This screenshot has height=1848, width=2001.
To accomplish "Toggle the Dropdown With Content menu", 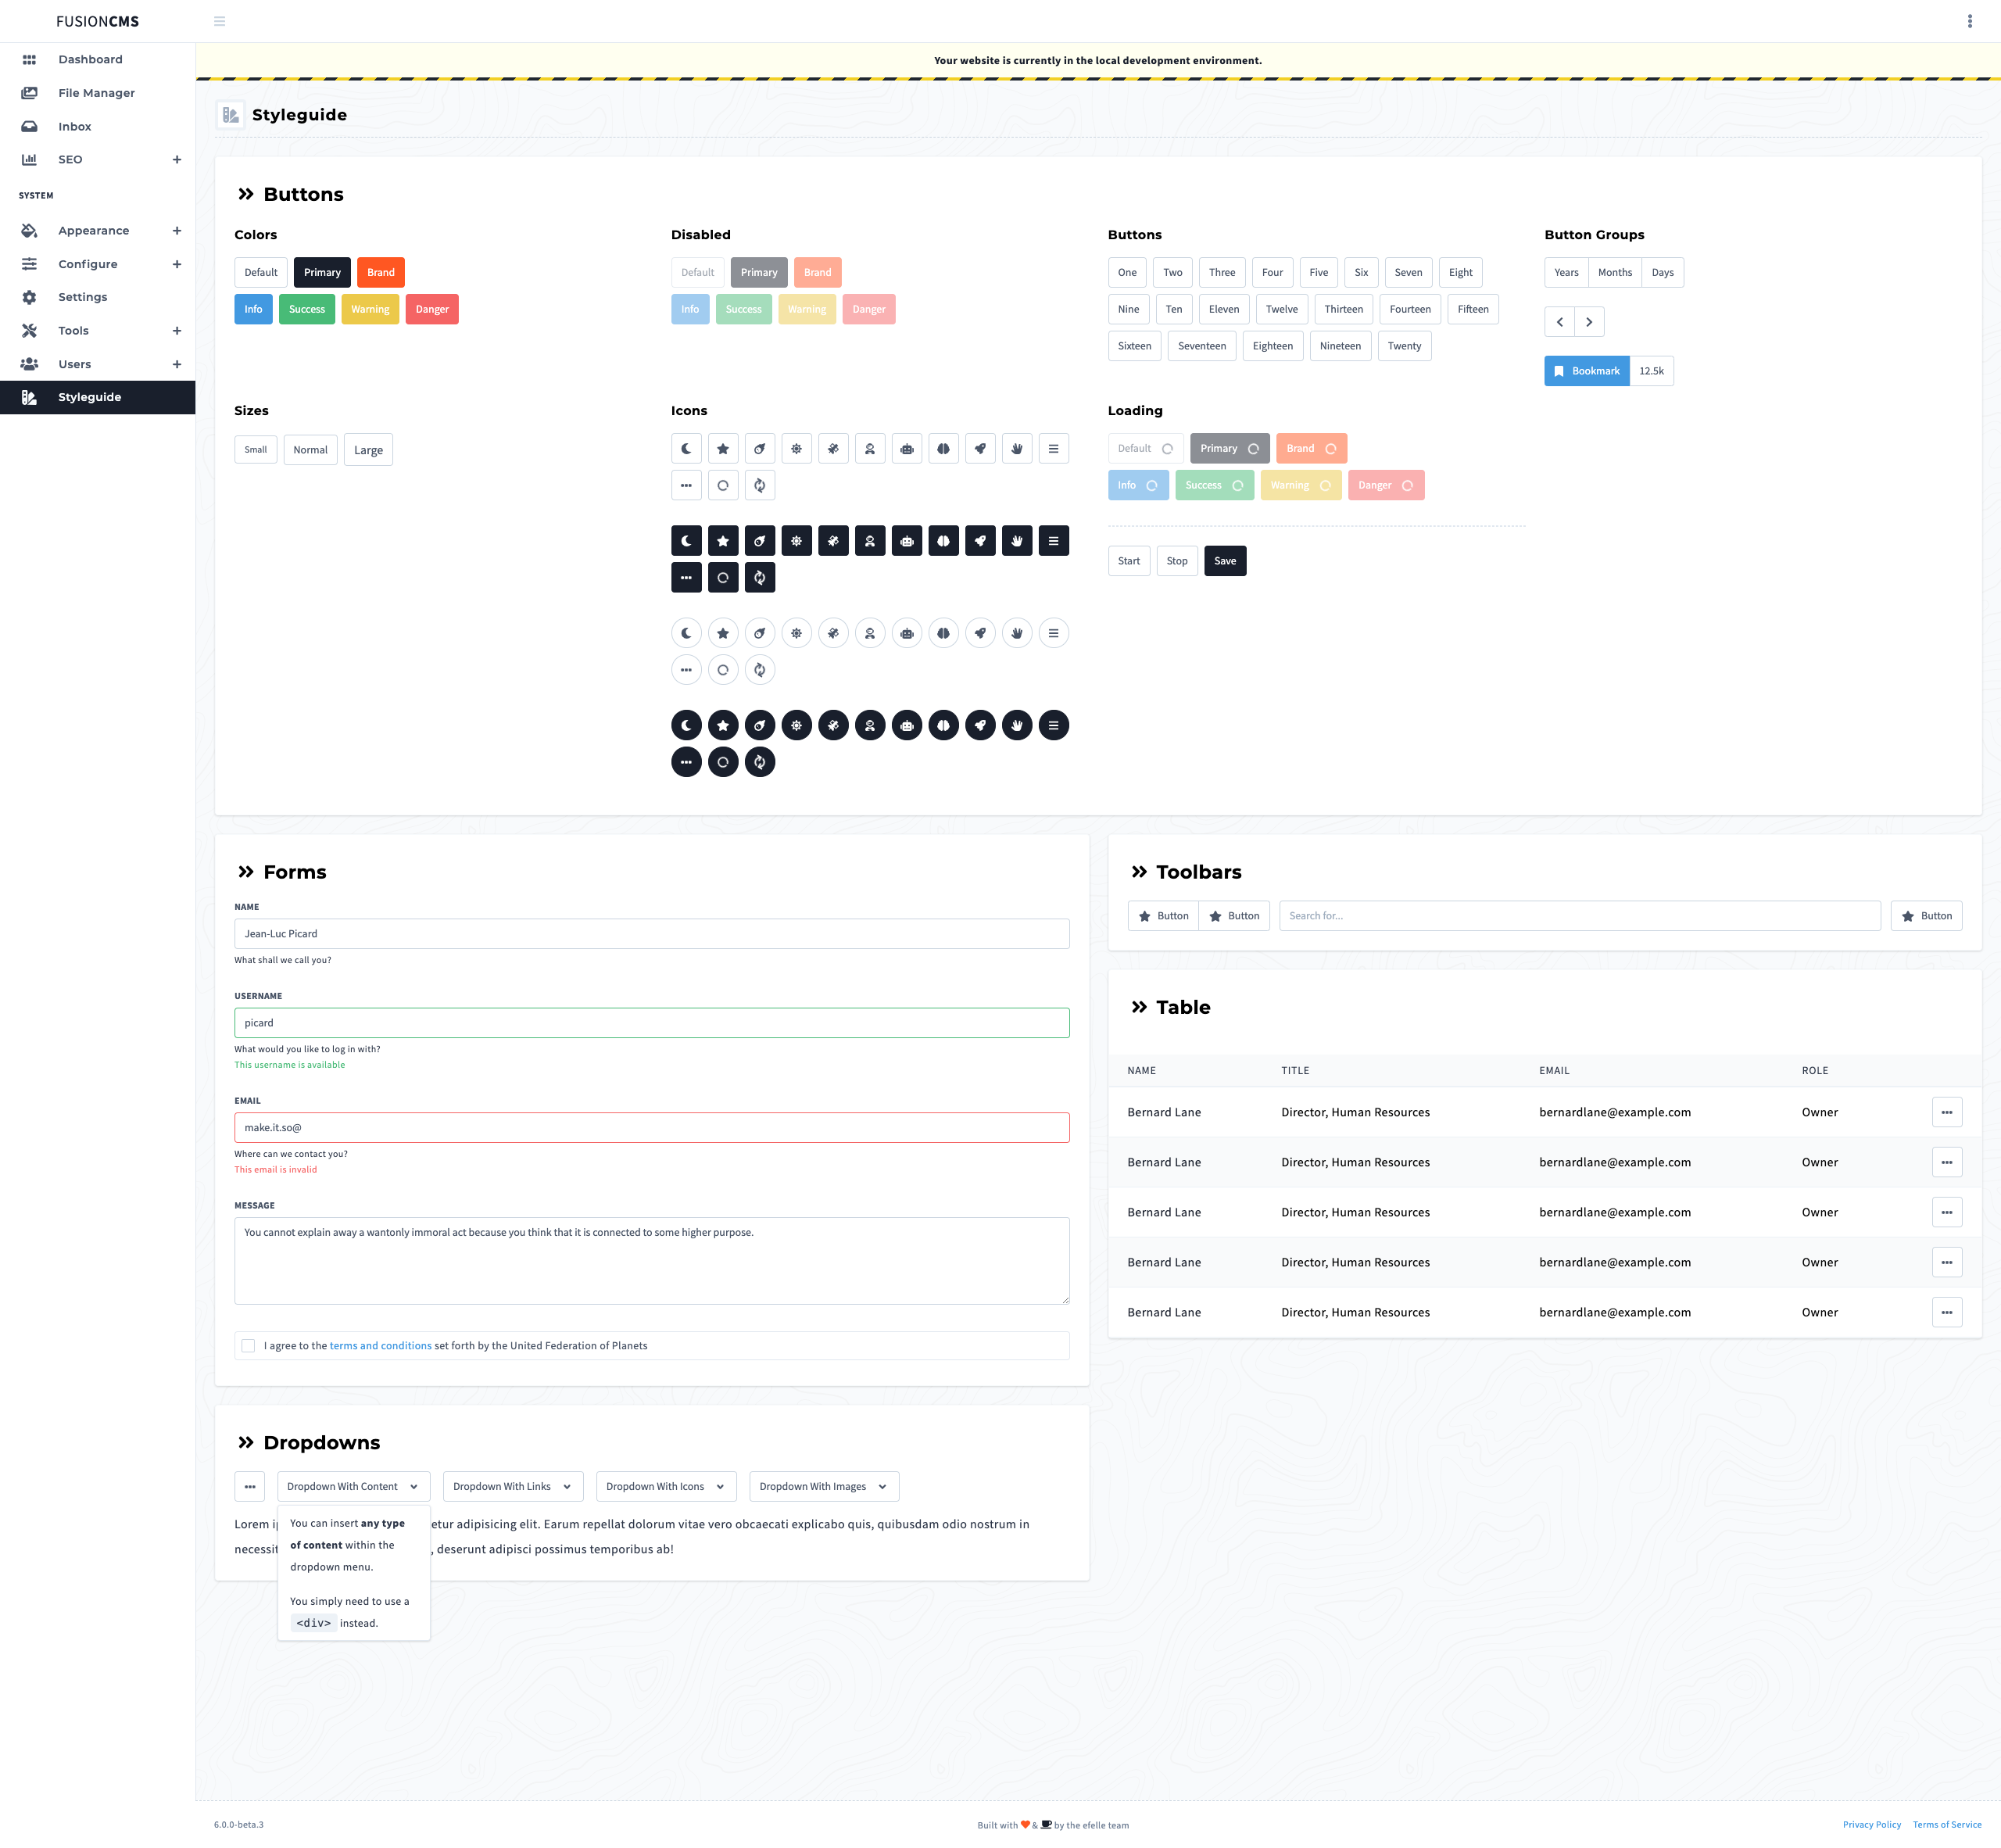I will (x=353, y=1487).
